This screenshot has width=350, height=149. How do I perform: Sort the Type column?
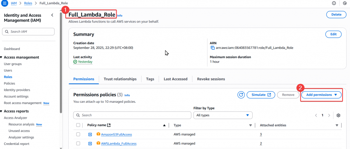pos(251,125)
